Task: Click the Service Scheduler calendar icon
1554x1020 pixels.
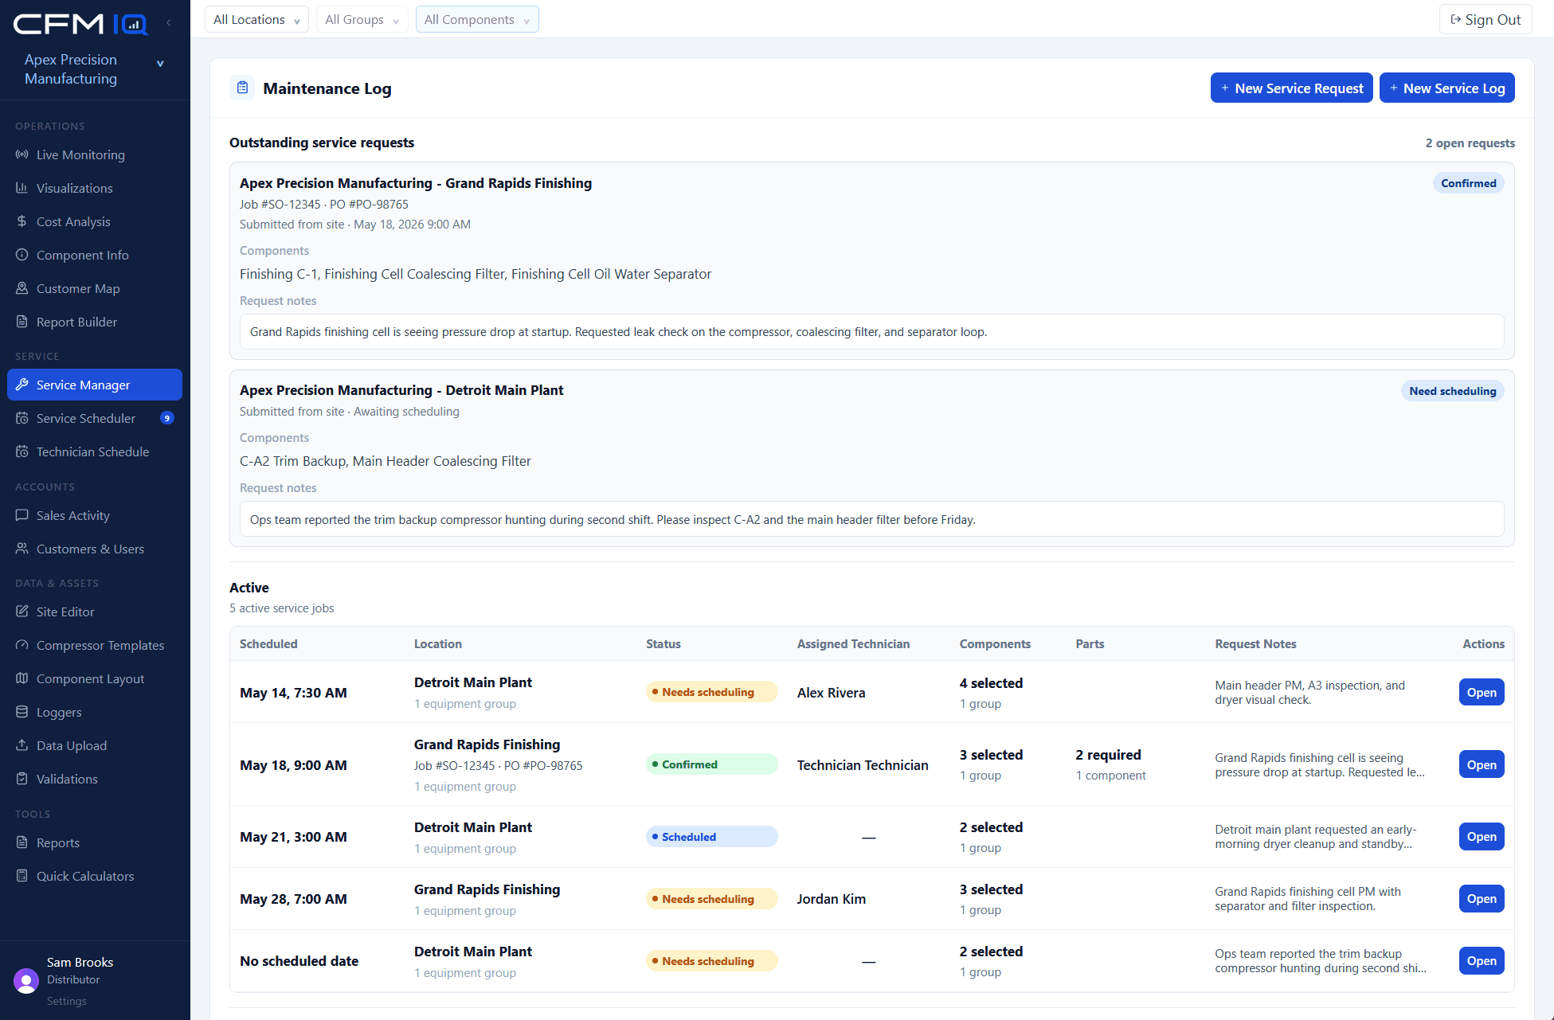Action: click(22, 418)
